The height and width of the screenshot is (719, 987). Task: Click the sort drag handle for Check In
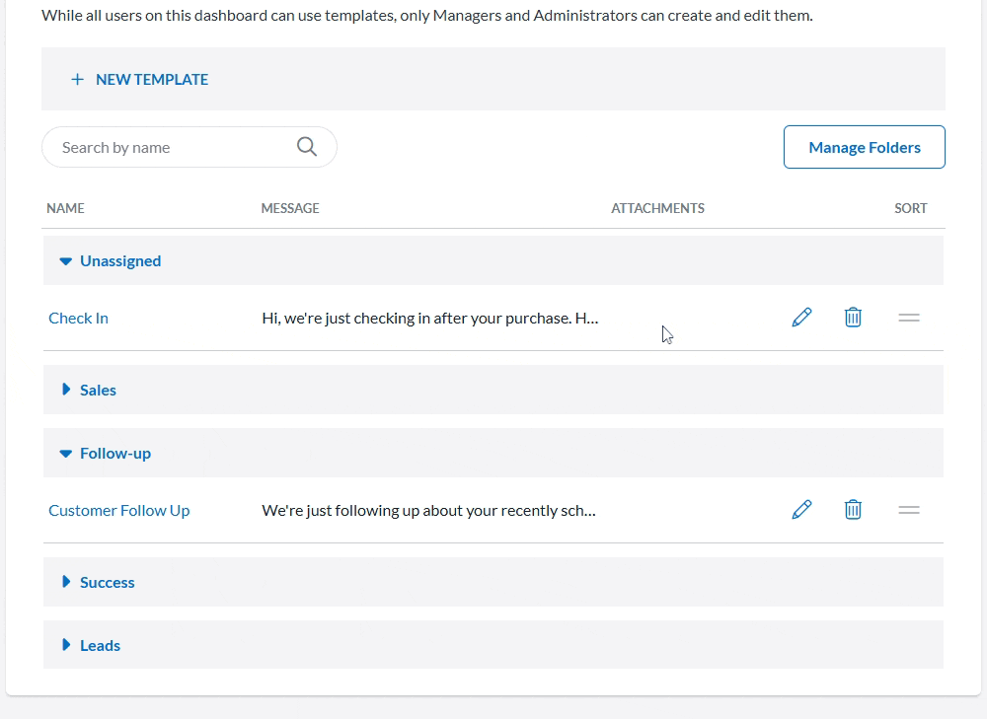pos(909,318)
